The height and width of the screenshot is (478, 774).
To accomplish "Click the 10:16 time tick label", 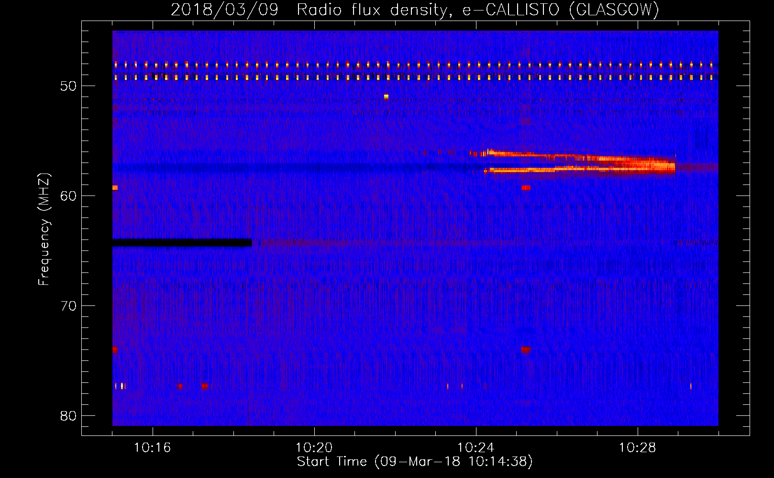I will coord(153,448).
